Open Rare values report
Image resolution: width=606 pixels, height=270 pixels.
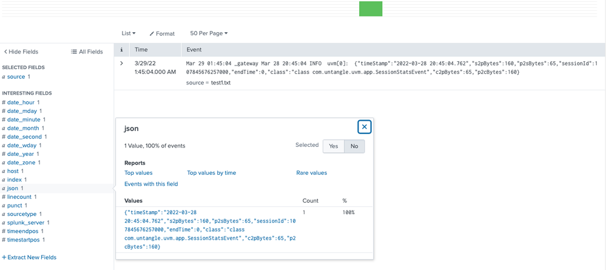point(311,173)
